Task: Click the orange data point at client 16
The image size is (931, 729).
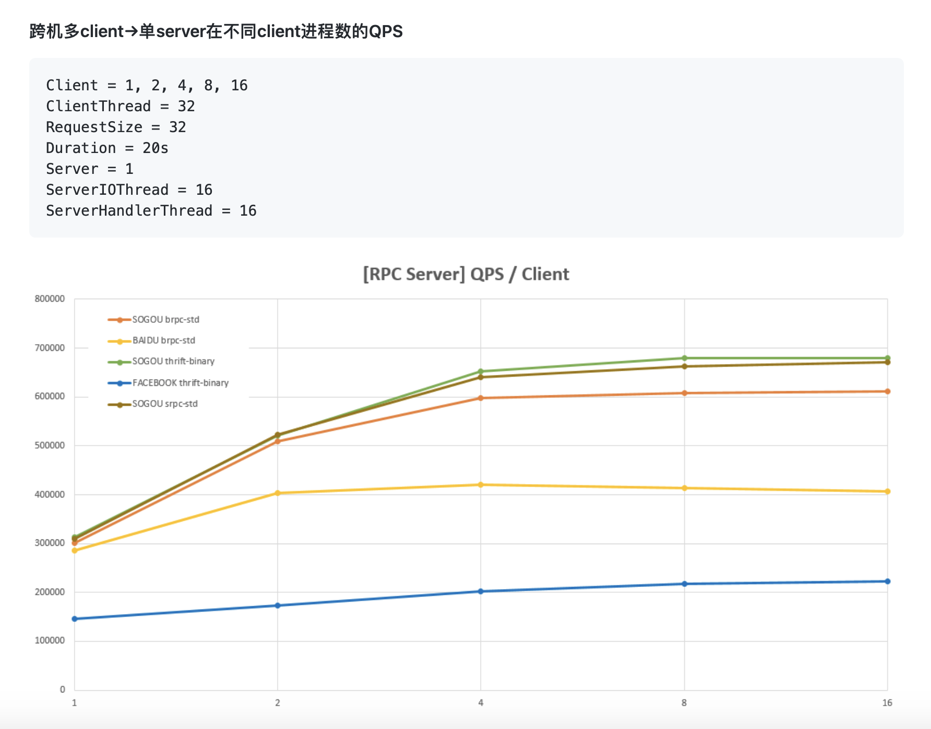Action: [887, 391]
